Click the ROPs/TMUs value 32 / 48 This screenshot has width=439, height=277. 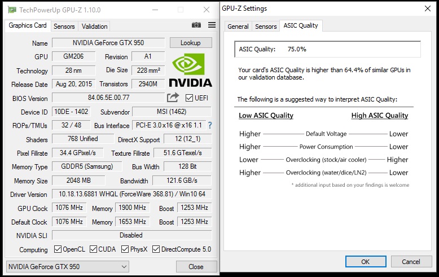click(x=71, y=125)
